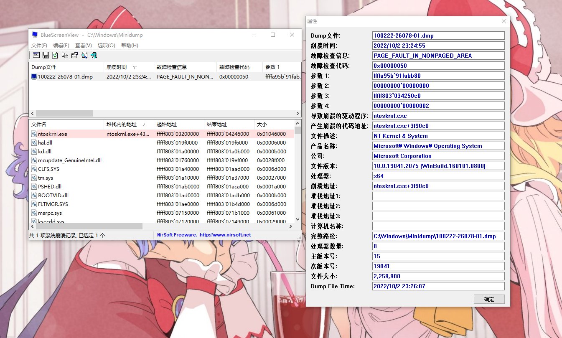Viewport: 562px width, 338px height.
Task: Click the BlueScreenView title bar app icon
Action: (x=35, y=35)
